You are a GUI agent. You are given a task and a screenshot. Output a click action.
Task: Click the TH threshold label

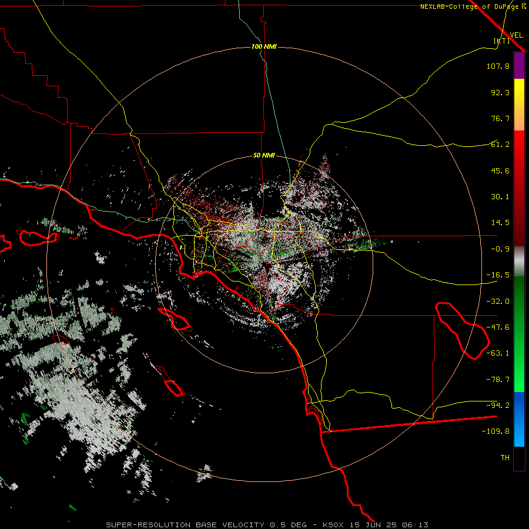[x=505, y=458]
